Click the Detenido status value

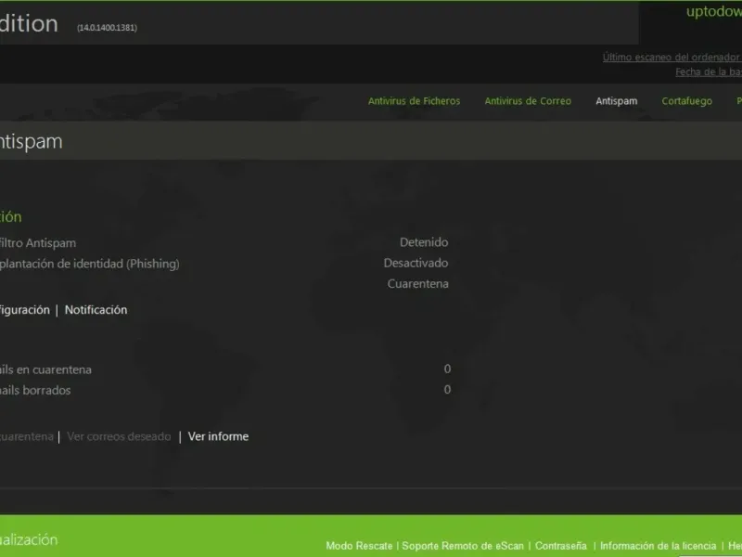coord(424,242)
